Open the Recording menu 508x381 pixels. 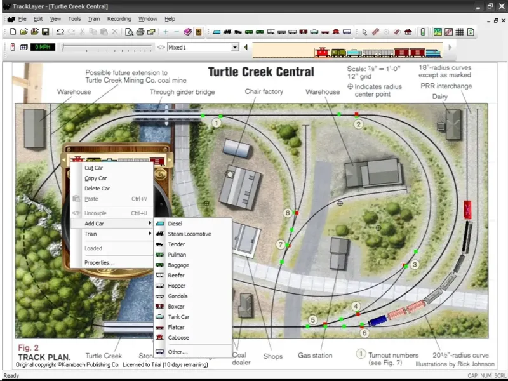[119, 19]
